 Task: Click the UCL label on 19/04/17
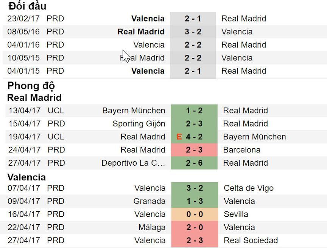[56, 137]
